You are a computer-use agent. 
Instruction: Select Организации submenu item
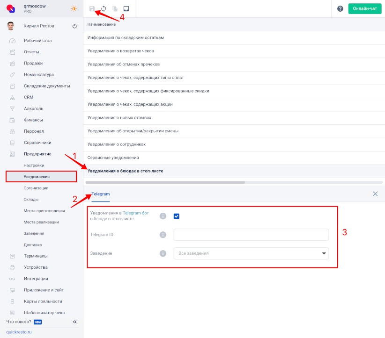[36, 188]
